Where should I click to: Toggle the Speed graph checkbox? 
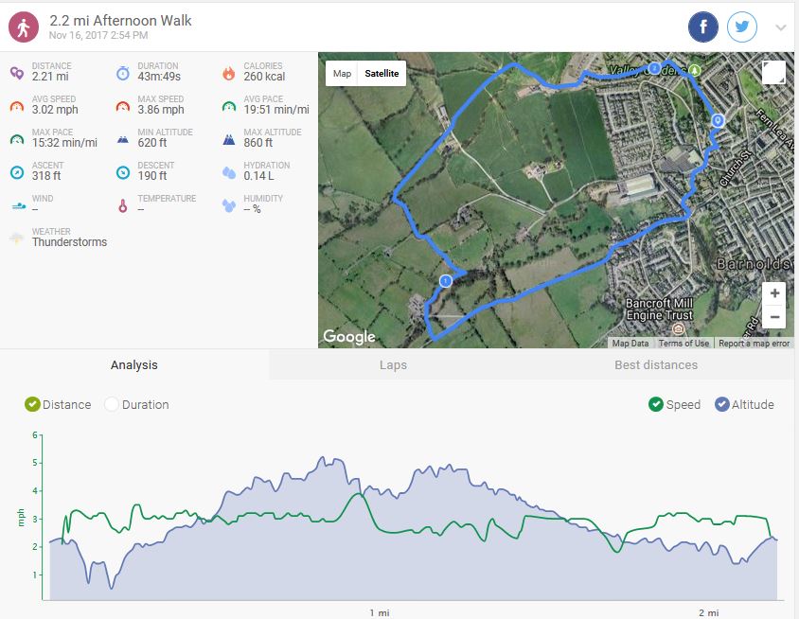[656, 404]
